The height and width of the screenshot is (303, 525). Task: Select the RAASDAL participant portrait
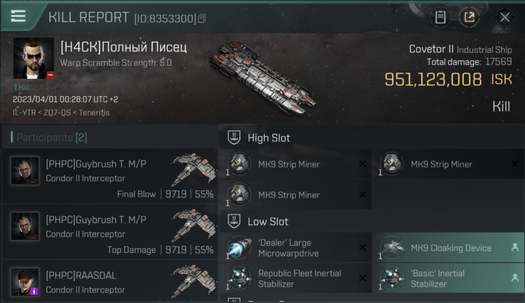pyautogui.click(x=25, y=282)
